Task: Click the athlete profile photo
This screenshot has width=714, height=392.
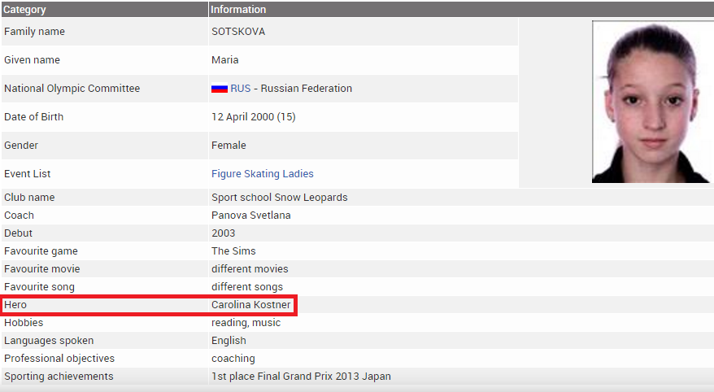Action: [651, 102]
